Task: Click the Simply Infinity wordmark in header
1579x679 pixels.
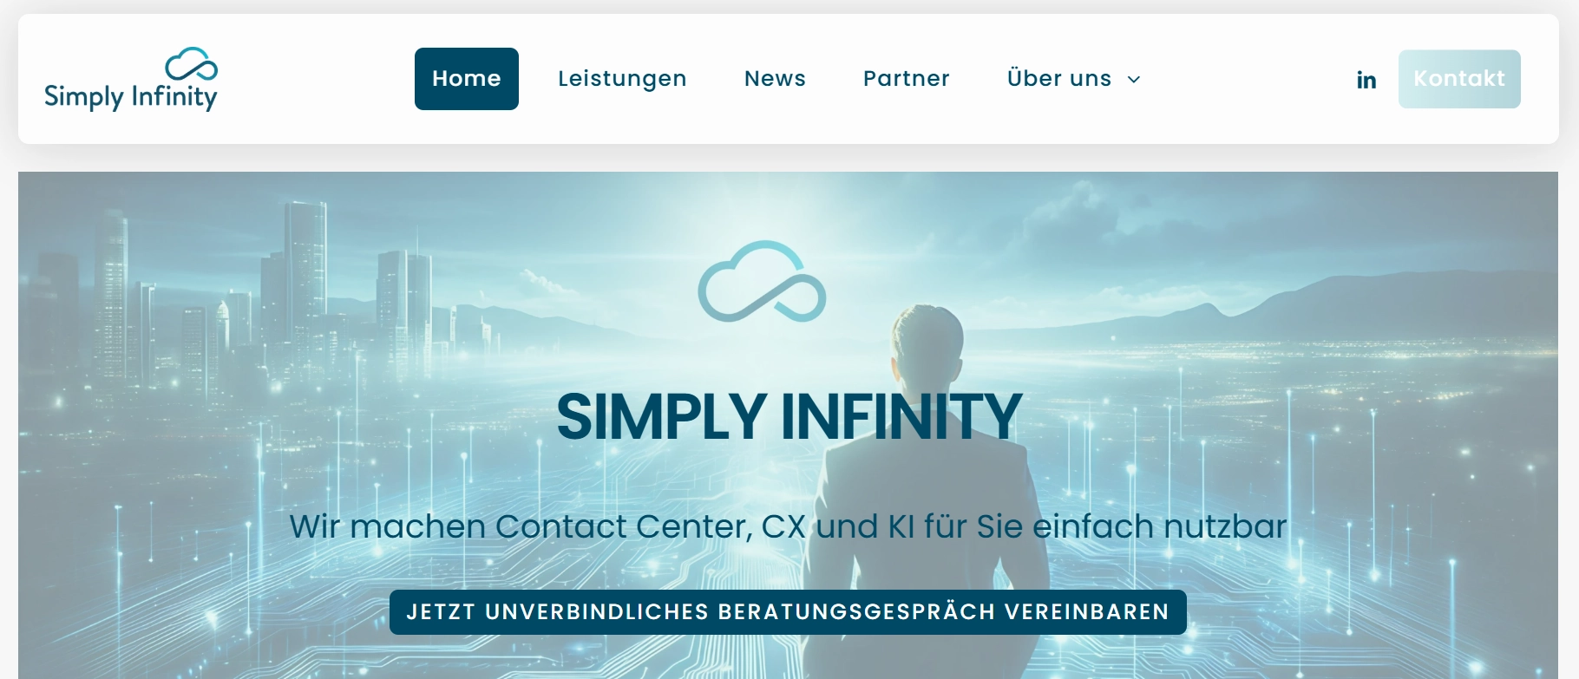Action: (x=130, y=97)
